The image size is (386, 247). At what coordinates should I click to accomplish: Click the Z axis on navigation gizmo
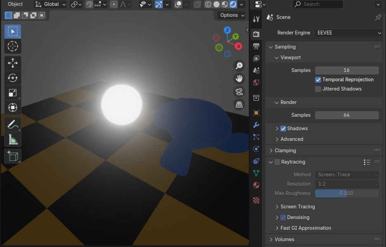[x=227, y=30]
